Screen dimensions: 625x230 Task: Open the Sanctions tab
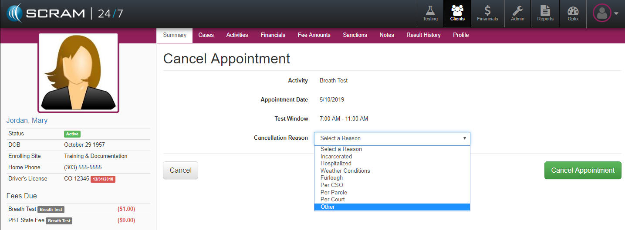(355, 35)
